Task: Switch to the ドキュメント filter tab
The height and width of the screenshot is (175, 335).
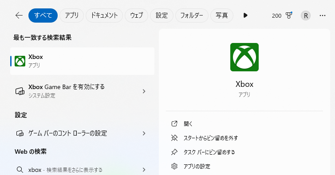Action: [104, 16]
